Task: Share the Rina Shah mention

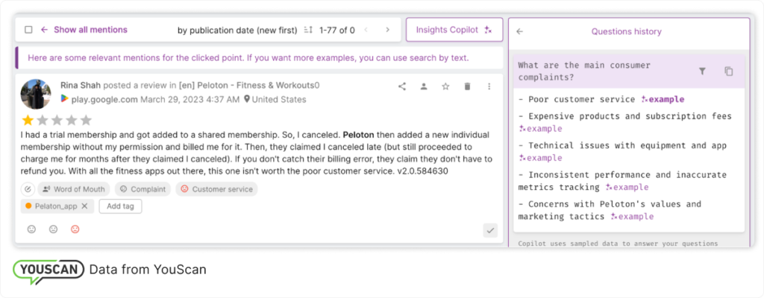Action: (x=402, y=86)
